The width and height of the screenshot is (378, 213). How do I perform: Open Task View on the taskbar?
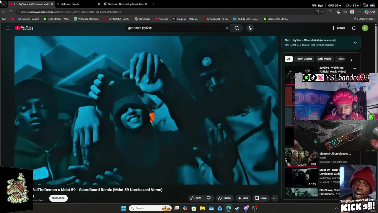point(177,208)
